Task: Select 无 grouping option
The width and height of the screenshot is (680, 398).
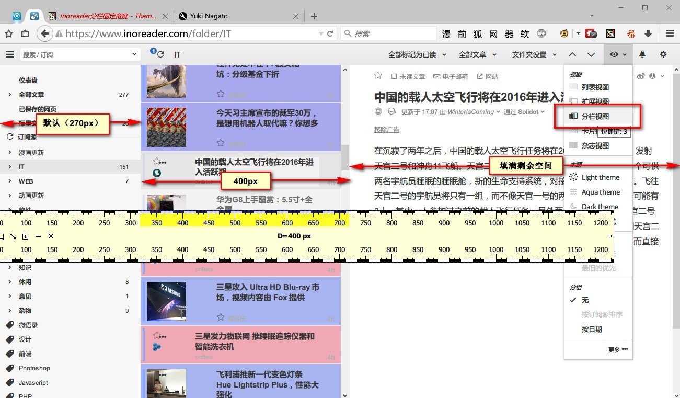Action: tap(585, 300)
